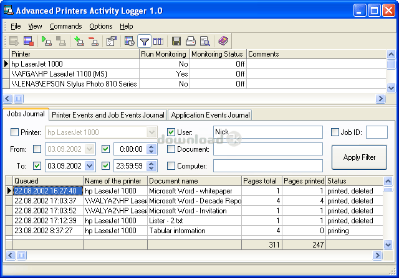Click the stop printer monitoring icon
Viewport: 399px width, 278px height.
[61, 41]
